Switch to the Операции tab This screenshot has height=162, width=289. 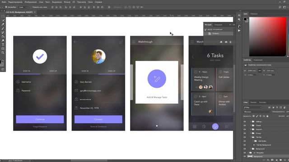218,25
